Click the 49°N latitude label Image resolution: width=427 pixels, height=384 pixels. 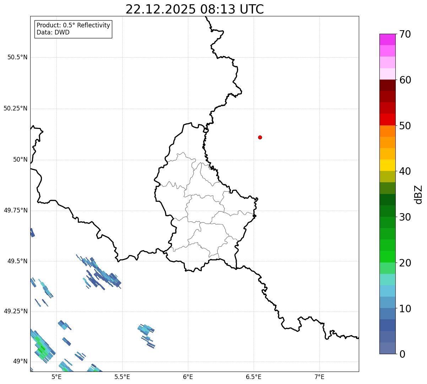21,361
